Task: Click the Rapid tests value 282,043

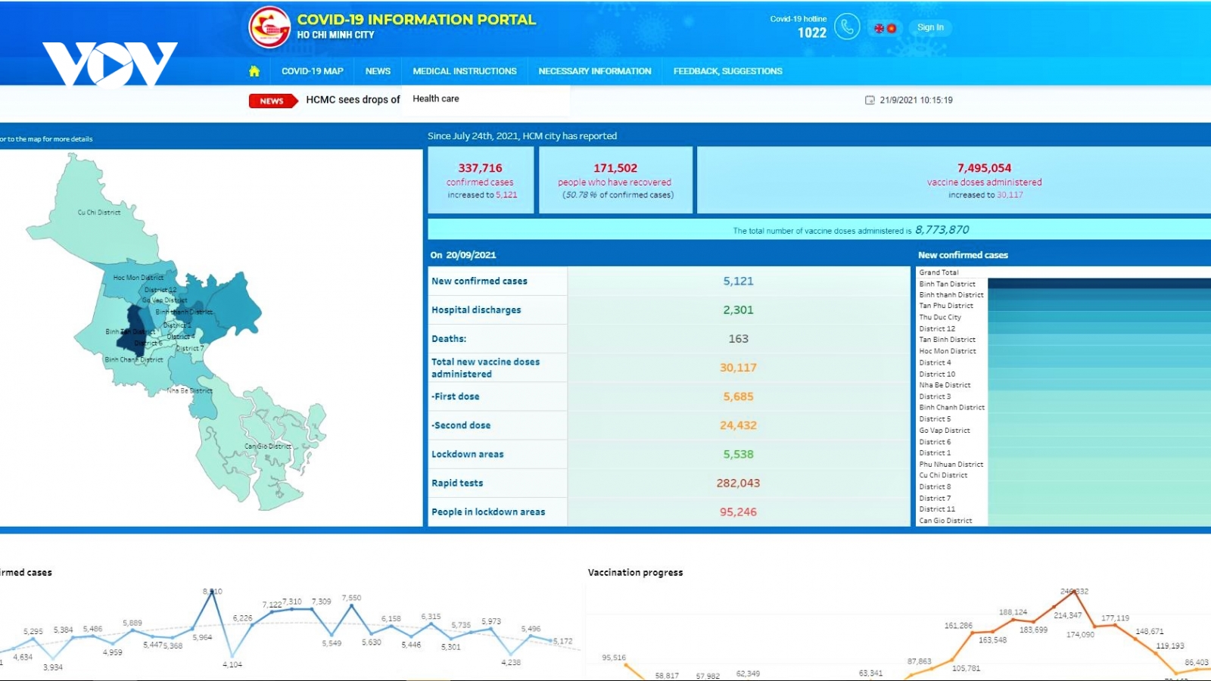Action: 738,483
